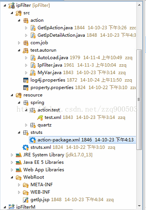Click the MyVar.java file icon

33,73
